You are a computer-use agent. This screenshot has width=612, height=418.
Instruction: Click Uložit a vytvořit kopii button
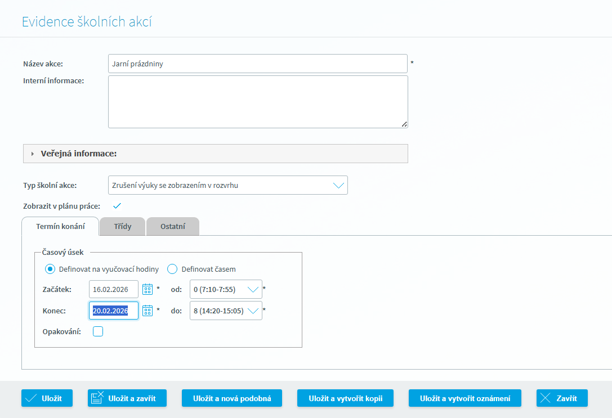[345, 398]
